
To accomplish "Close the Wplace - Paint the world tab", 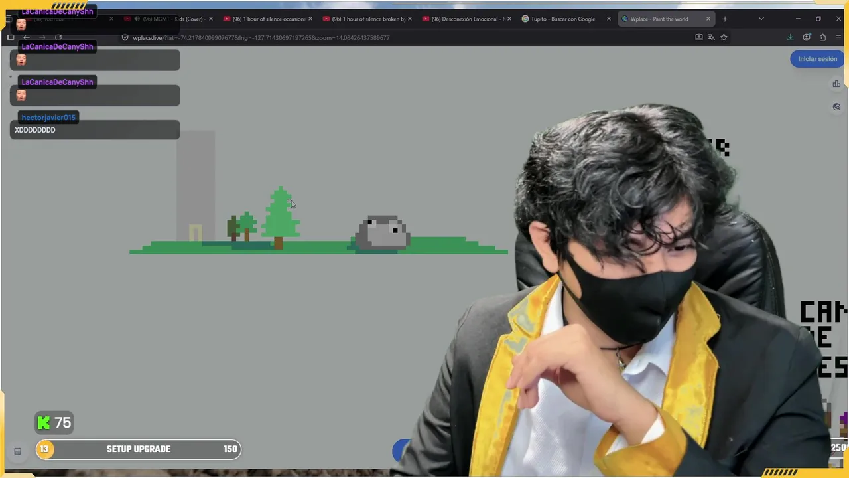I will click(708, 19).
